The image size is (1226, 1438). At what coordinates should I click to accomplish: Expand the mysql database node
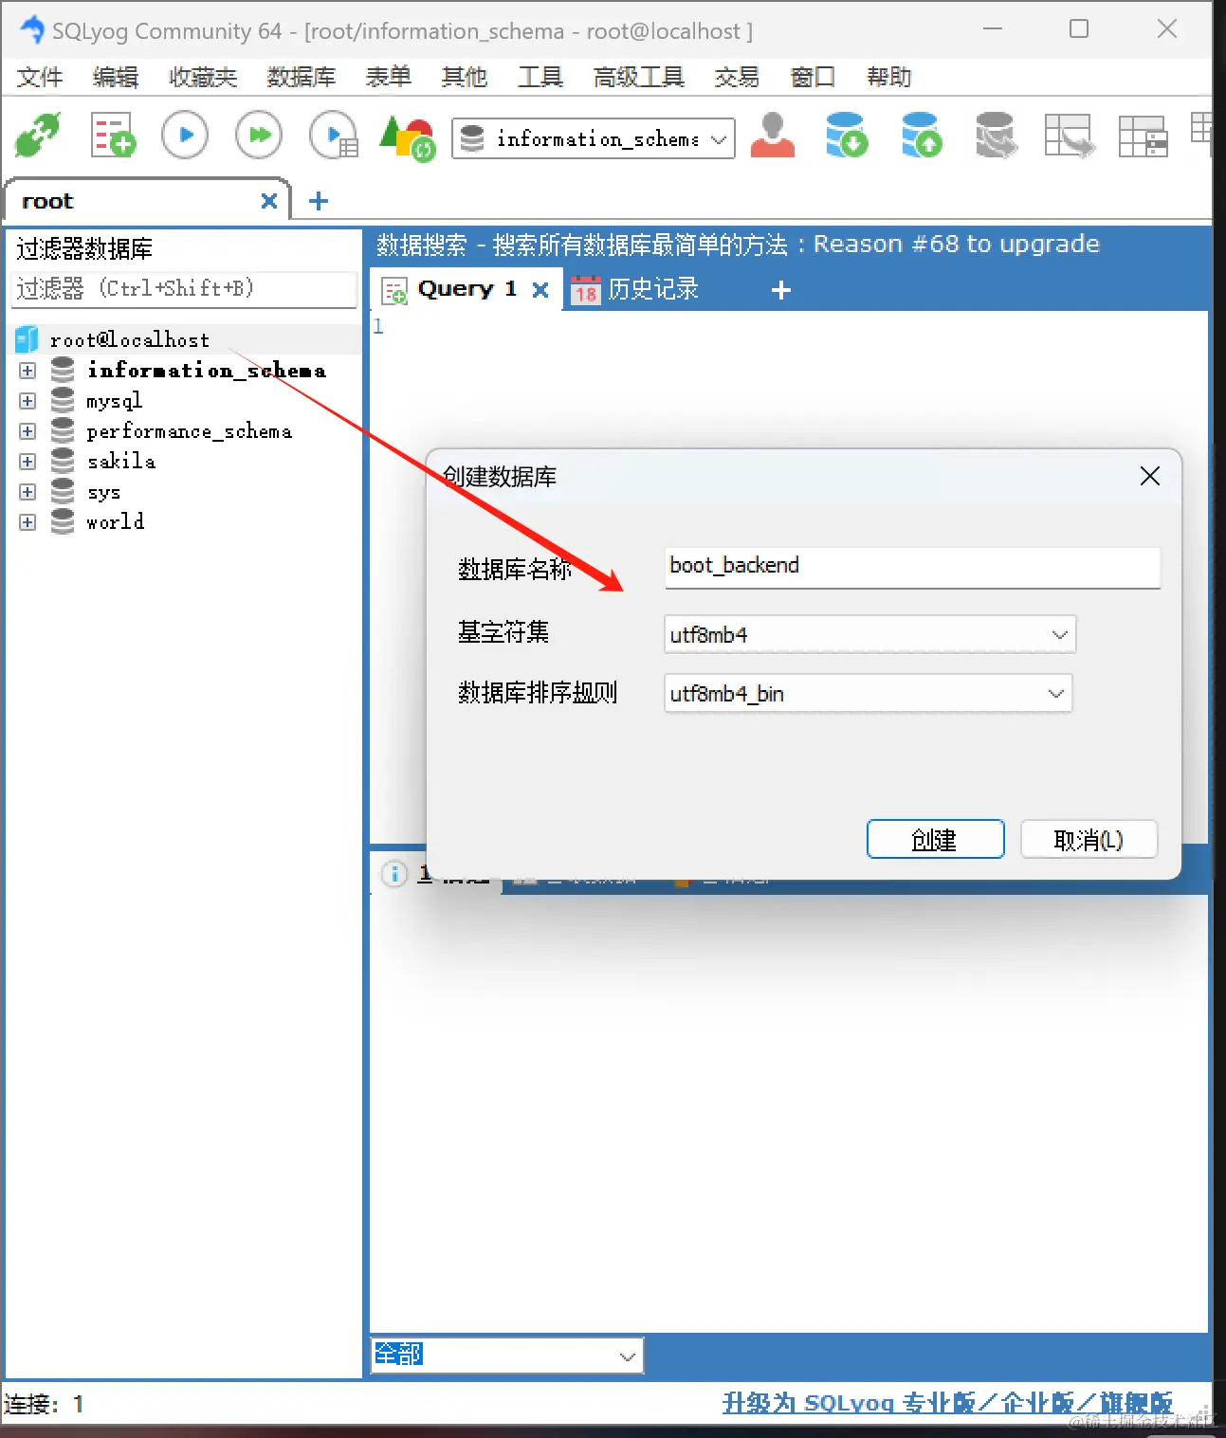click(x=27, y=401)
